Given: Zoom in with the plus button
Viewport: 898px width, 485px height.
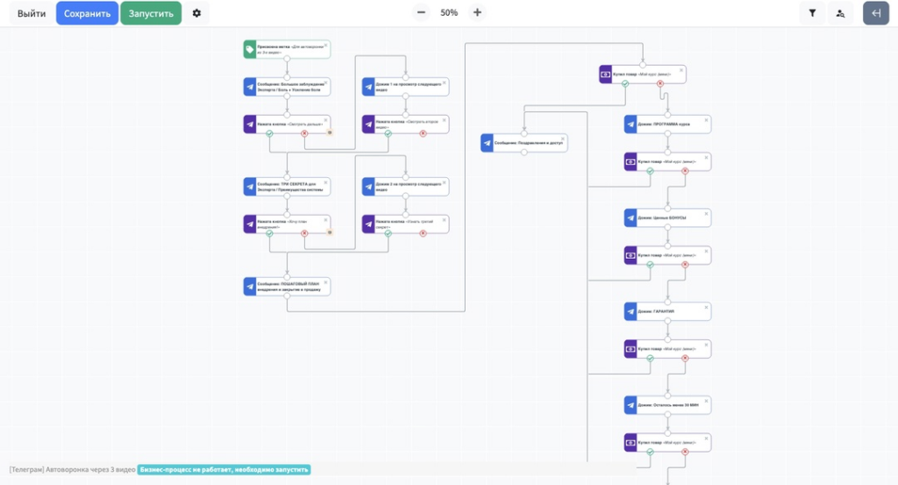Looking at the screenshot, I should coord(477,12).
